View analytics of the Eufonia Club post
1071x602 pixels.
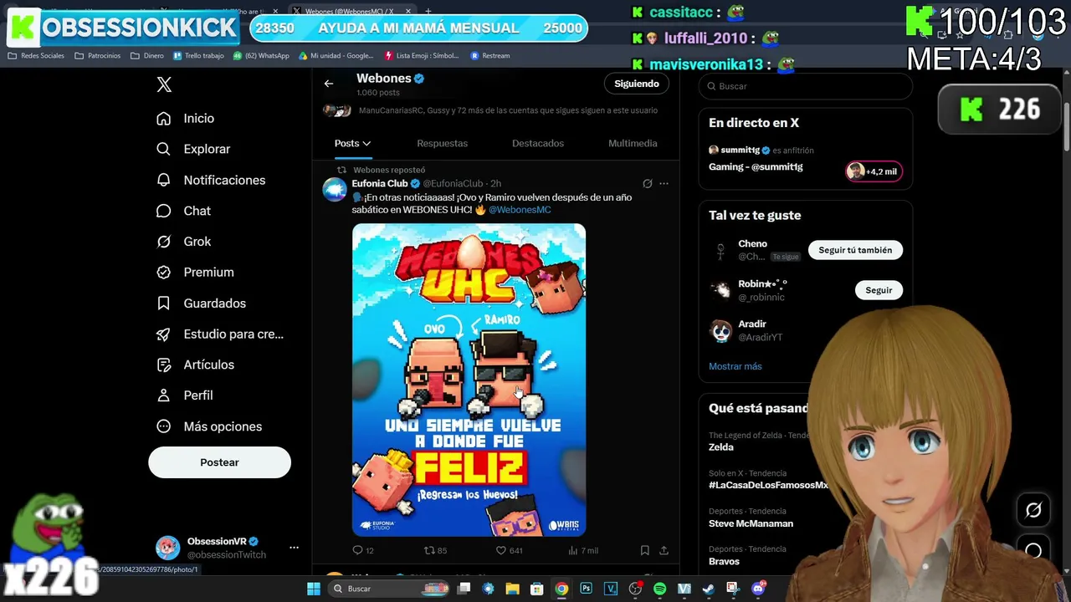pos(583,550)
